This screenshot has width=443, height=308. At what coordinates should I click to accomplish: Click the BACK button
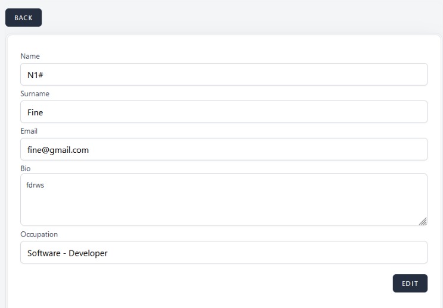click(x=23, y=18)
